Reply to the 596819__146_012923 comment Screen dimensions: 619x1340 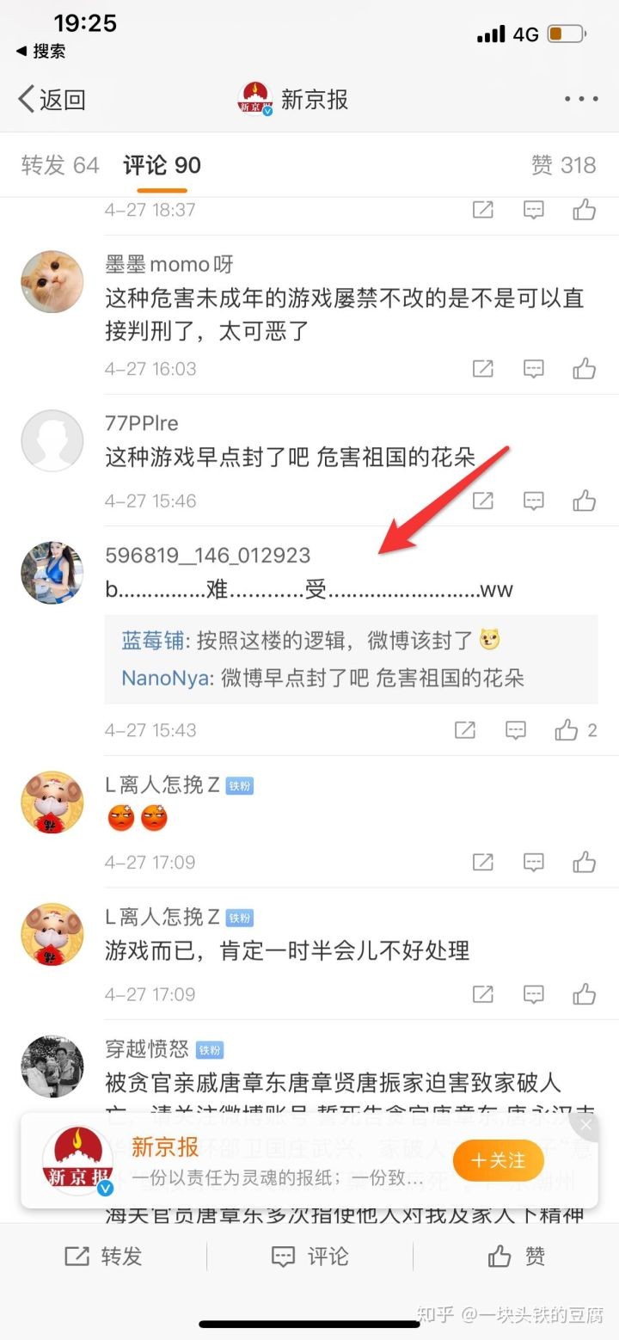pos(515,730)
